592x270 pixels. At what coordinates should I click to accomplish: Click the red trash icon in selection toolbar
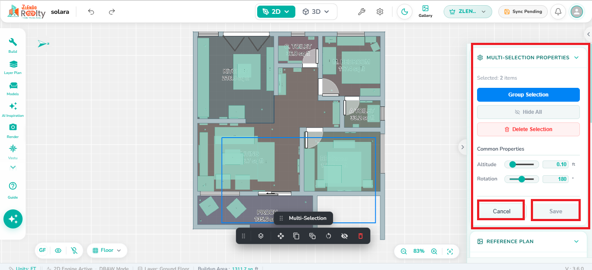click(360, 236)
